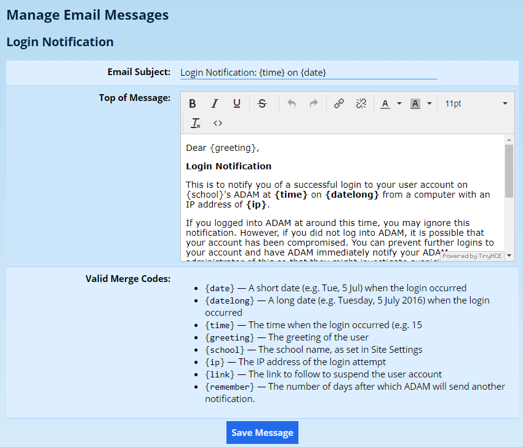Click the Email Subject input field
Screen dimensions: 523x447
308,73
